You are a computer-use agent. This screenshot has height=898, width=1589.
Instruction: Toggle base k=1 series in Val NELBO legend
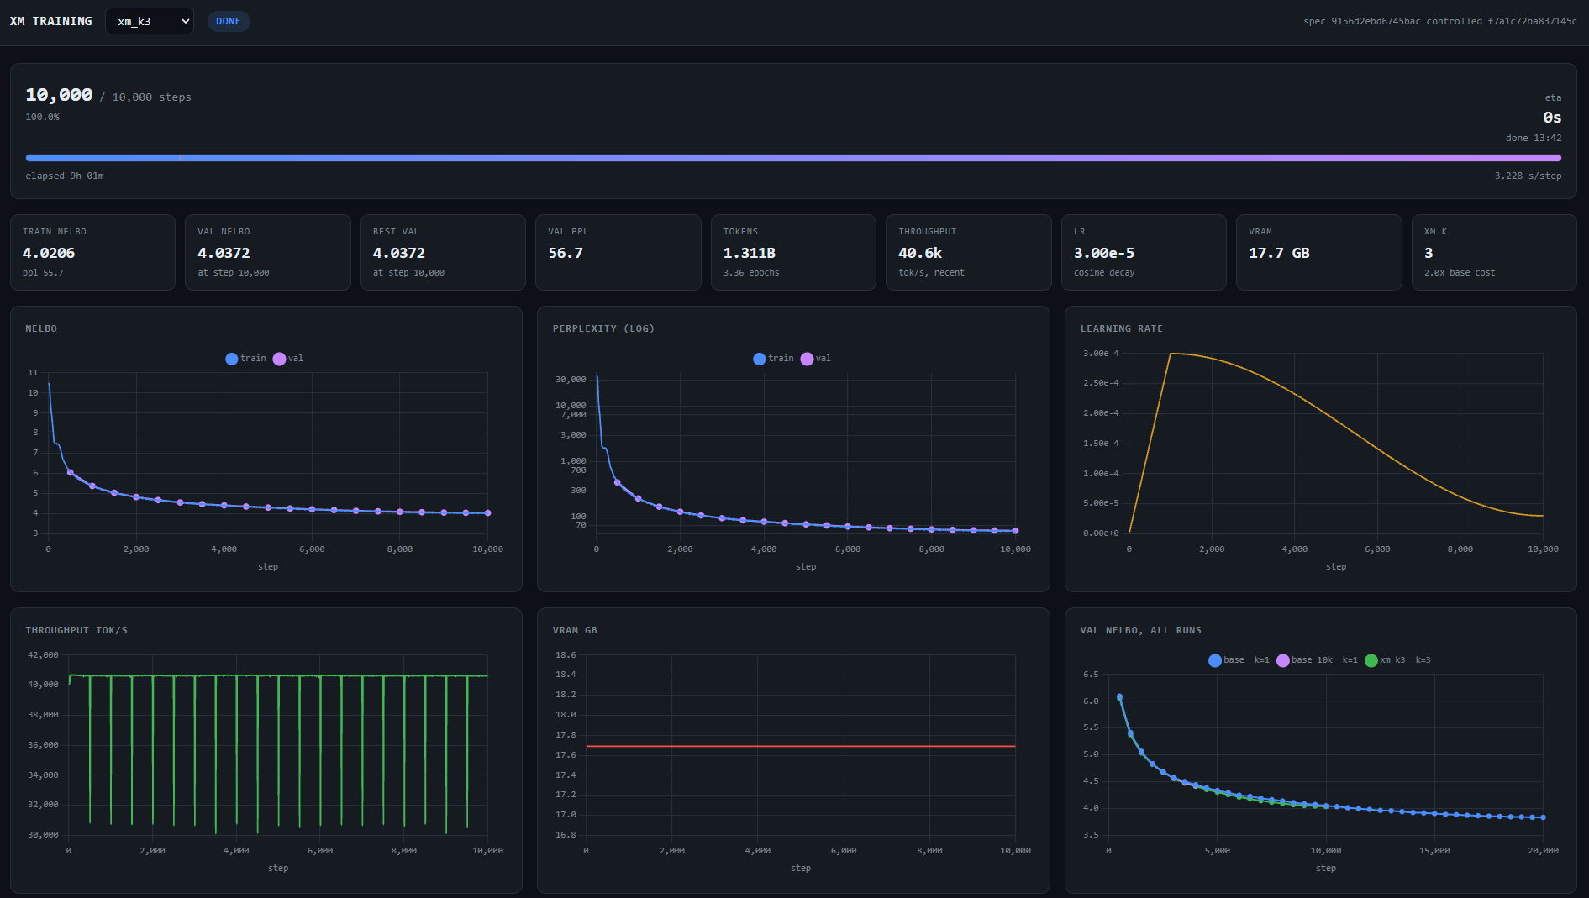point(1239,660)
